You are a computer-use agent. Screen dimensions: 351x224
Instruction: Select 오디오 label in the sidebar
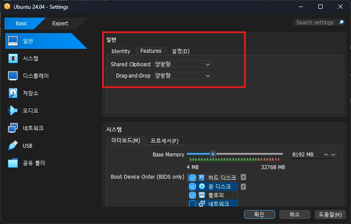(x=31, y=111)
